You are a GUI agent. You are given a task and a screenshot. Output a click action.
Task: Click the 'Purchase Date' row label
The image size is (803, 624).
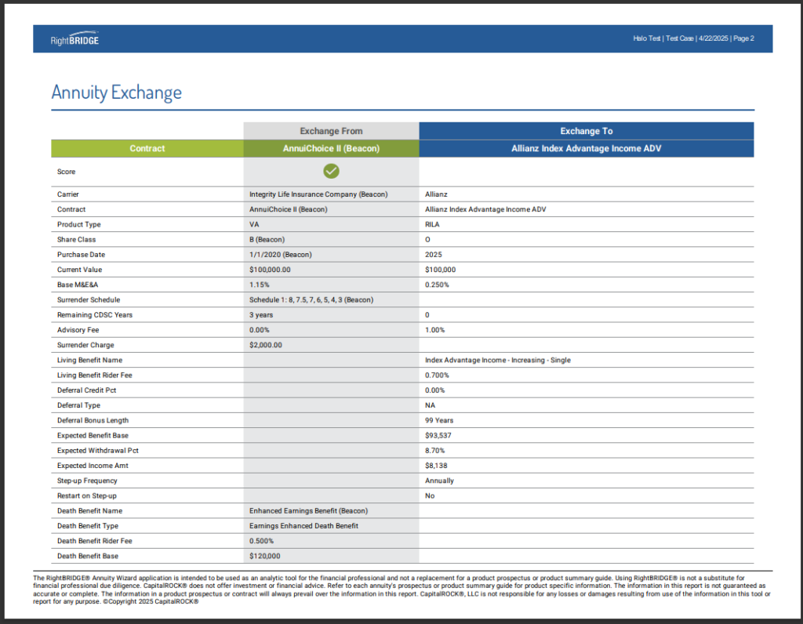(x=81, y=255)
